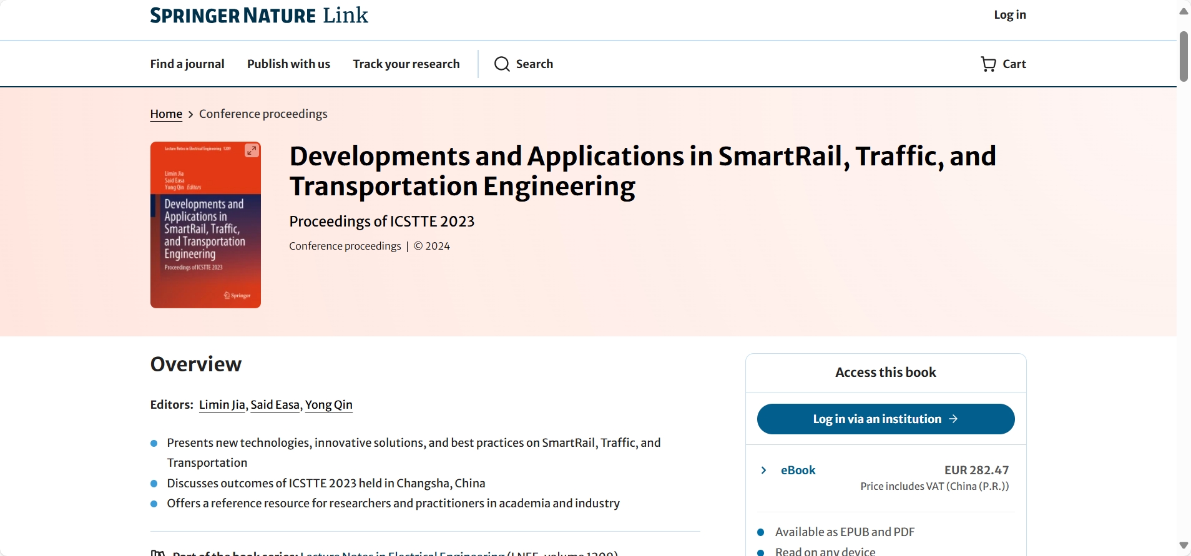Click the Search label in navigation
The width and height of the screenshot is (1191, 556).
tap(534, 64)
